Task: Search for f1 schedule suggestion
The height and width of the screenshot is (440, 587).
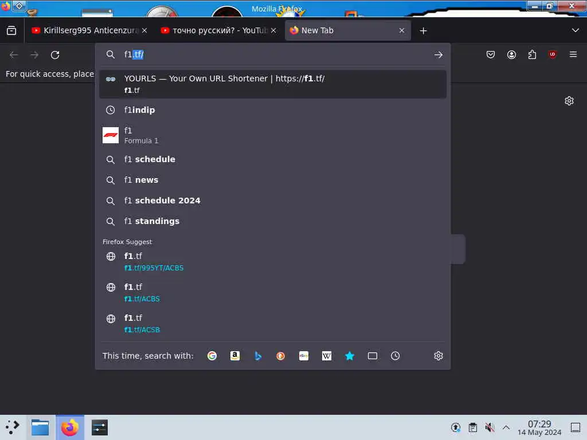Action: [x=272, y=159]
